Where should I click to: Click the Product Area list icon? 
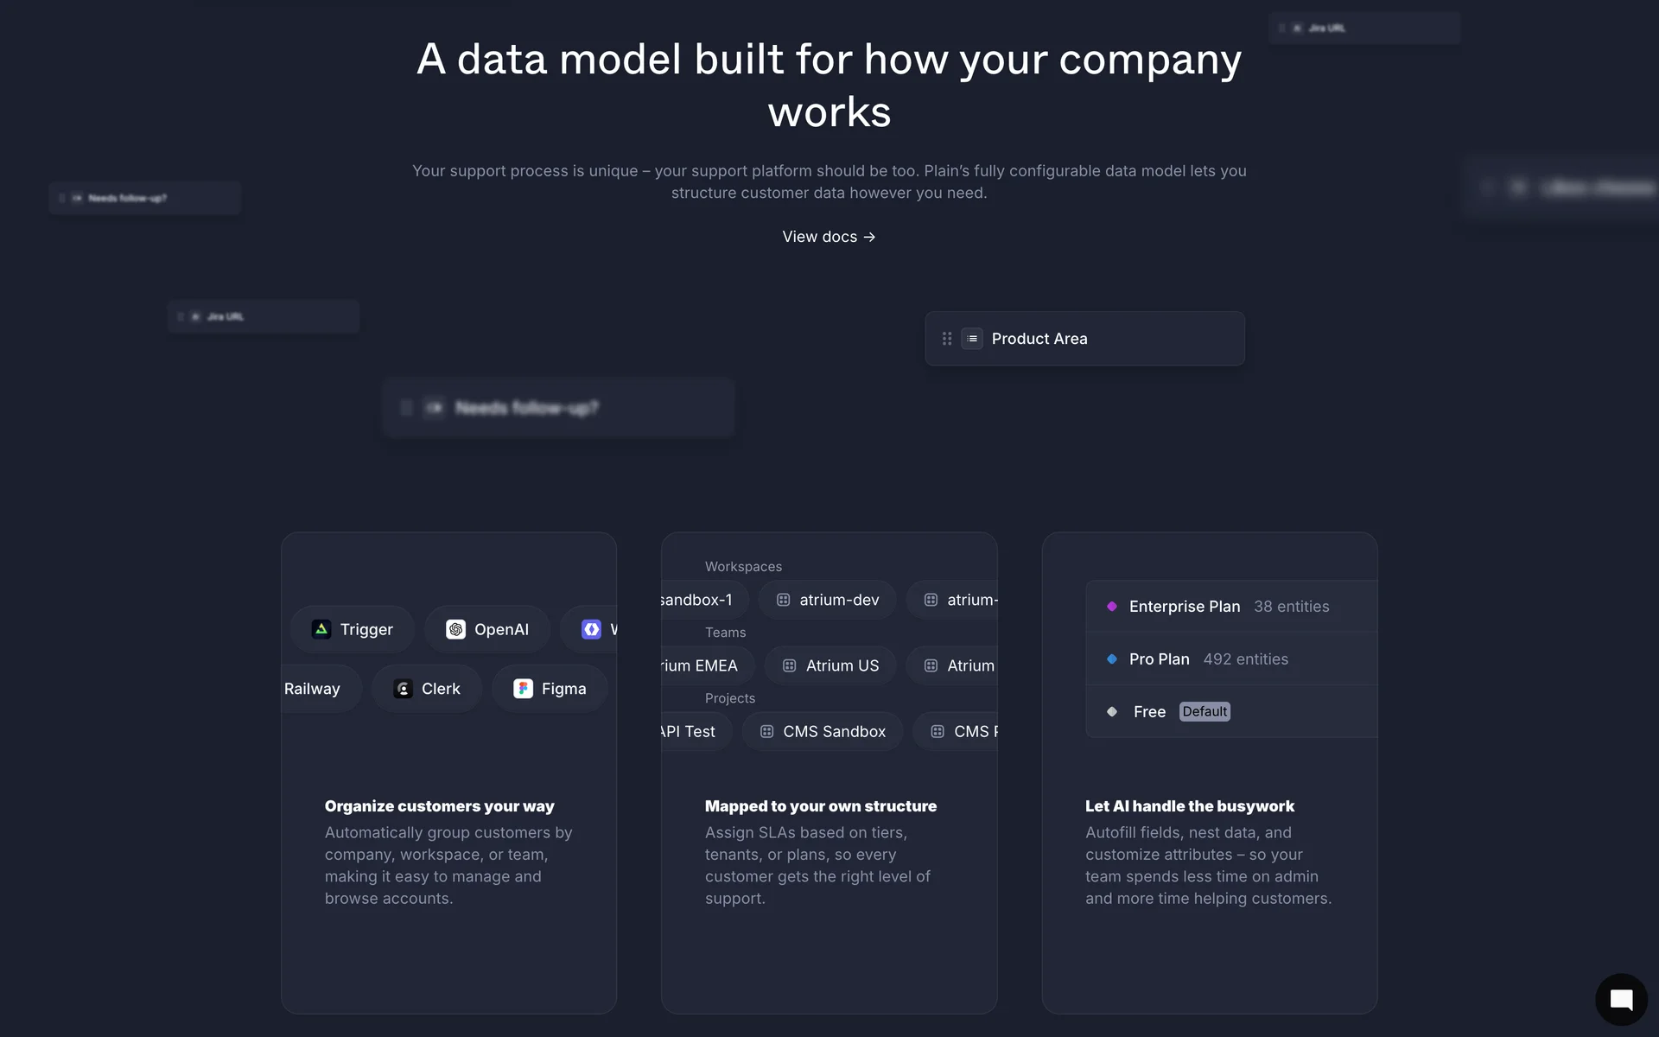(x=972, y=339)
